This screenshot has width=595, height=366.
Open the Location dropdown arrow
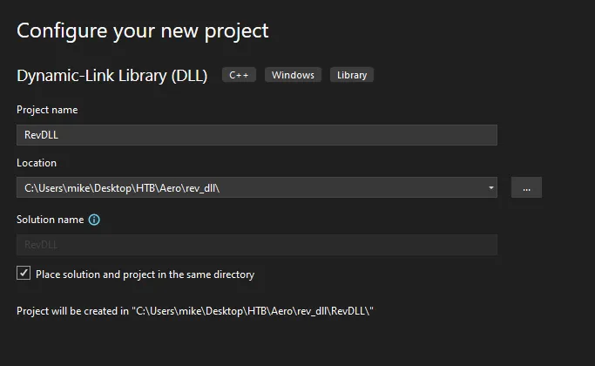(491, 187)
